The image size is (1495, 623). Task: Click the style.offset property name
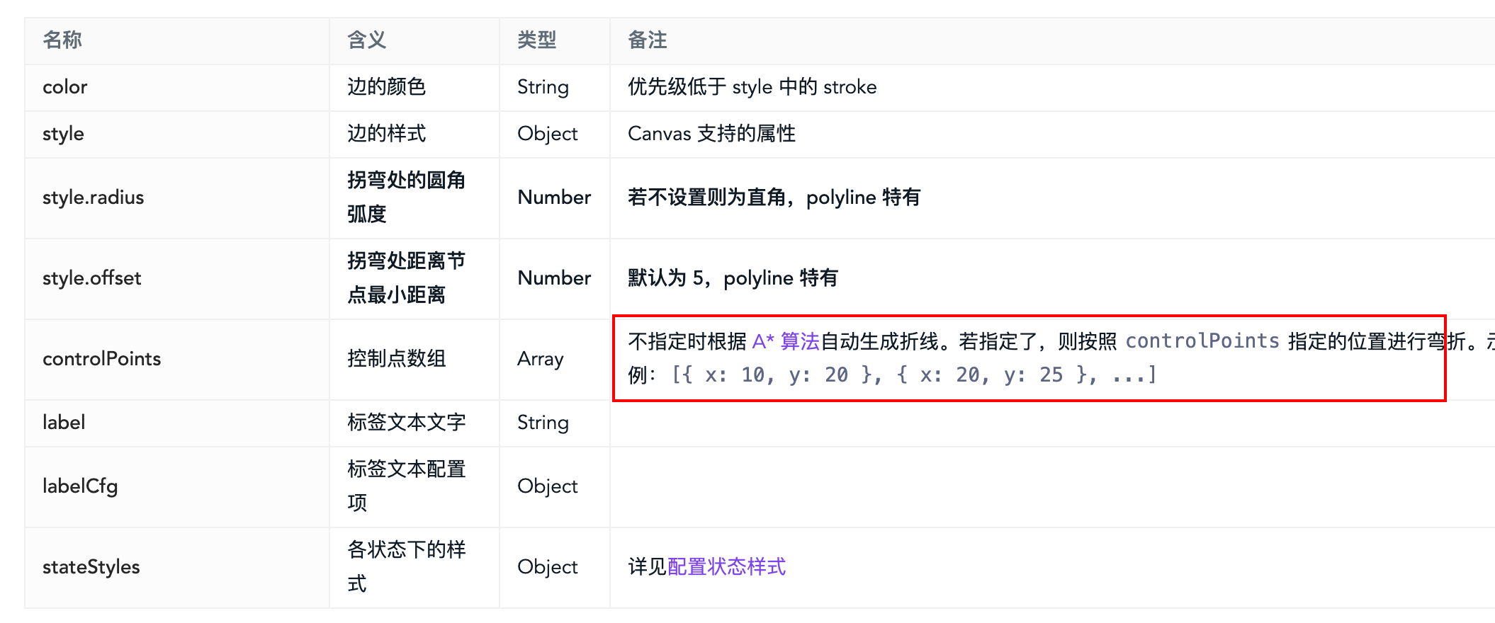[92, 278]
